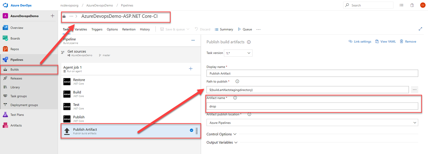Click the Azure DevOps logo icon
This screenshot has width=428, height=154.
click(5, 5)
